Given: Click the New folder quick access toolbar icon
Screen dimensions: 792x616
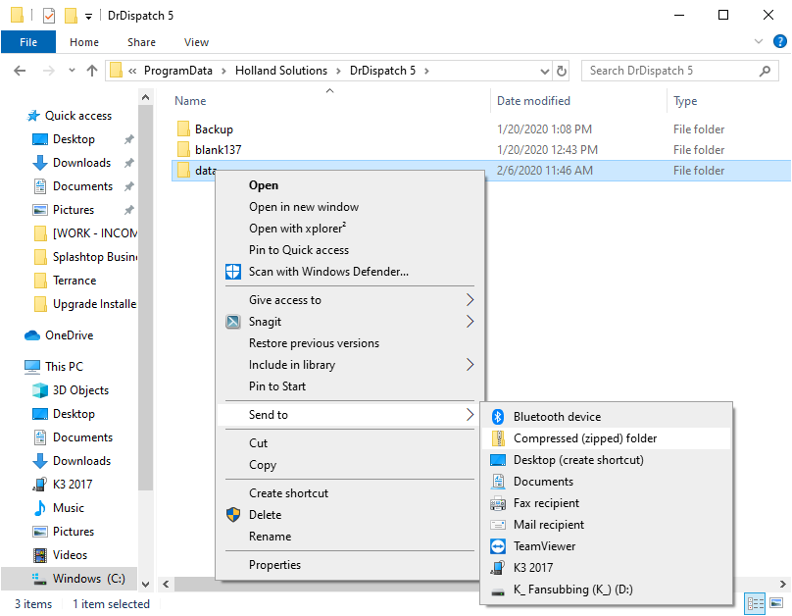Looking at the screenshot, I should (71, 16).
